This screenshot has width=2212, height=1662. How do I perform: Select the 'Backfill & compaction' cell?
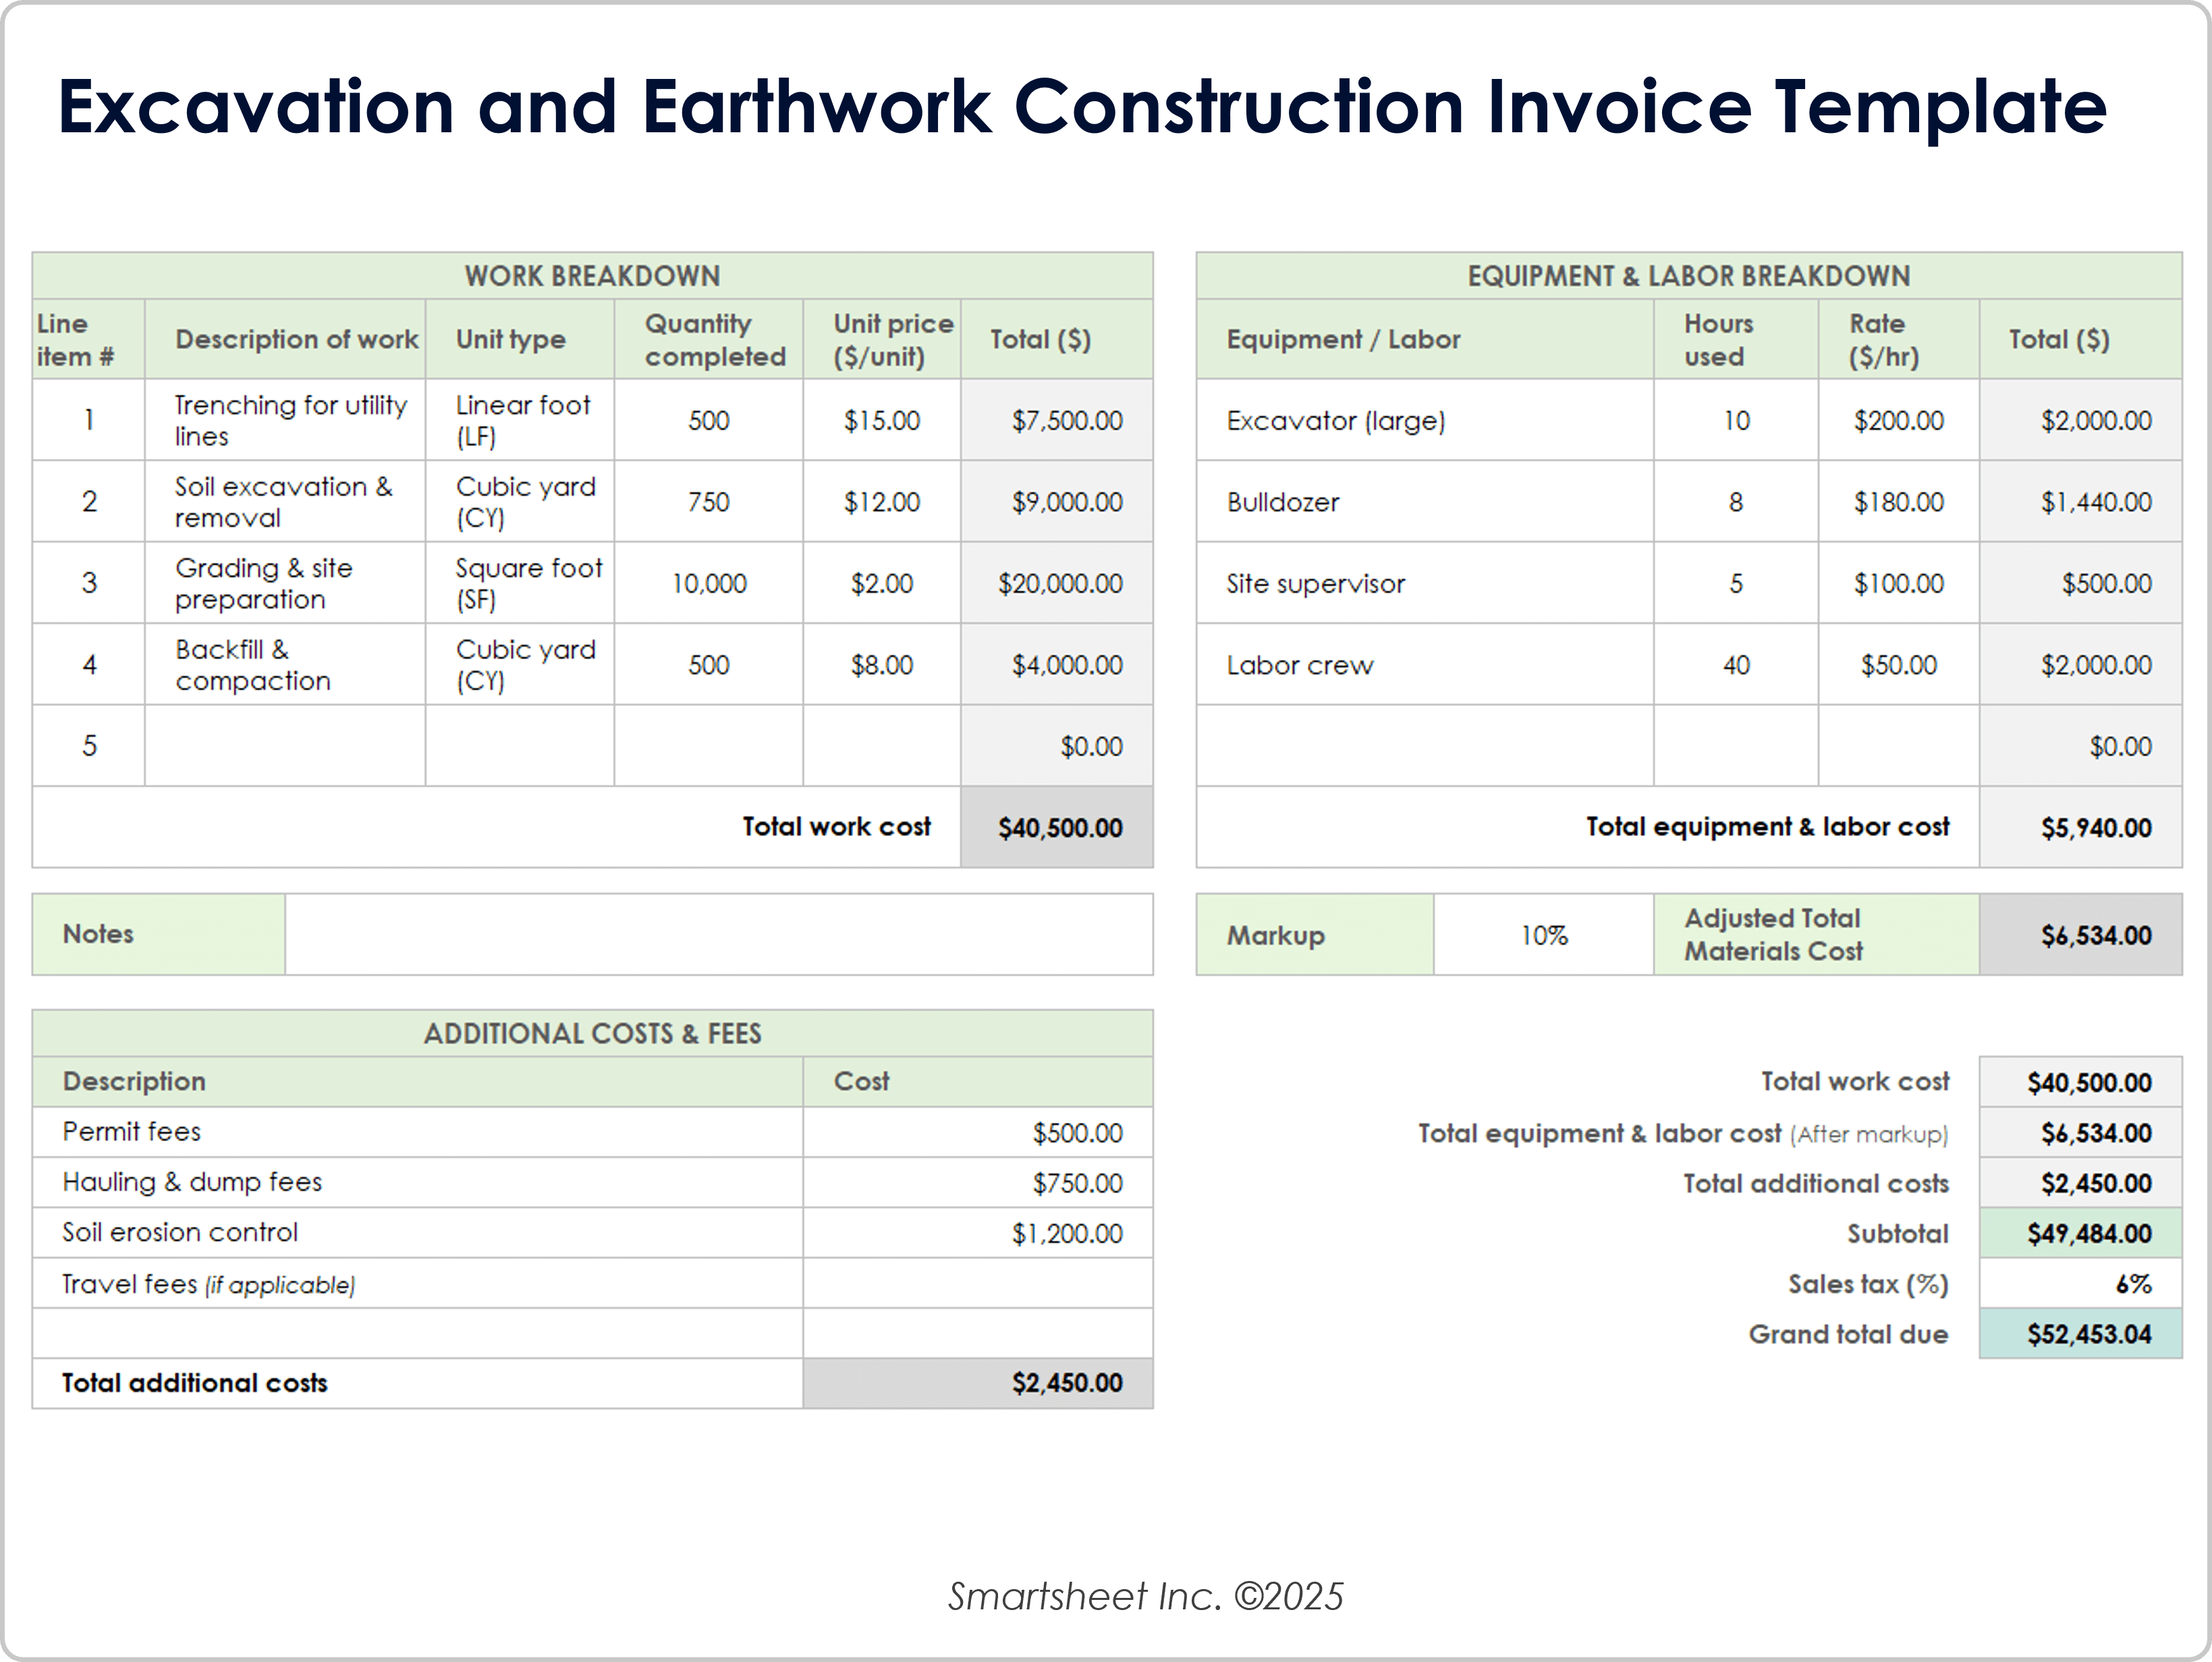pyautogui.click(x=285, y=665)
